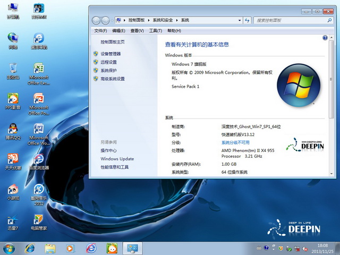Open the 回收站 recycle bin icon
340x255 pixels.
tap(13, 71)
